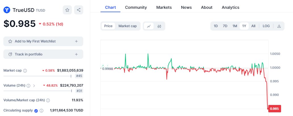
Task: Set chart range to All
Action: pyautogui.click(x=253, y=26)
